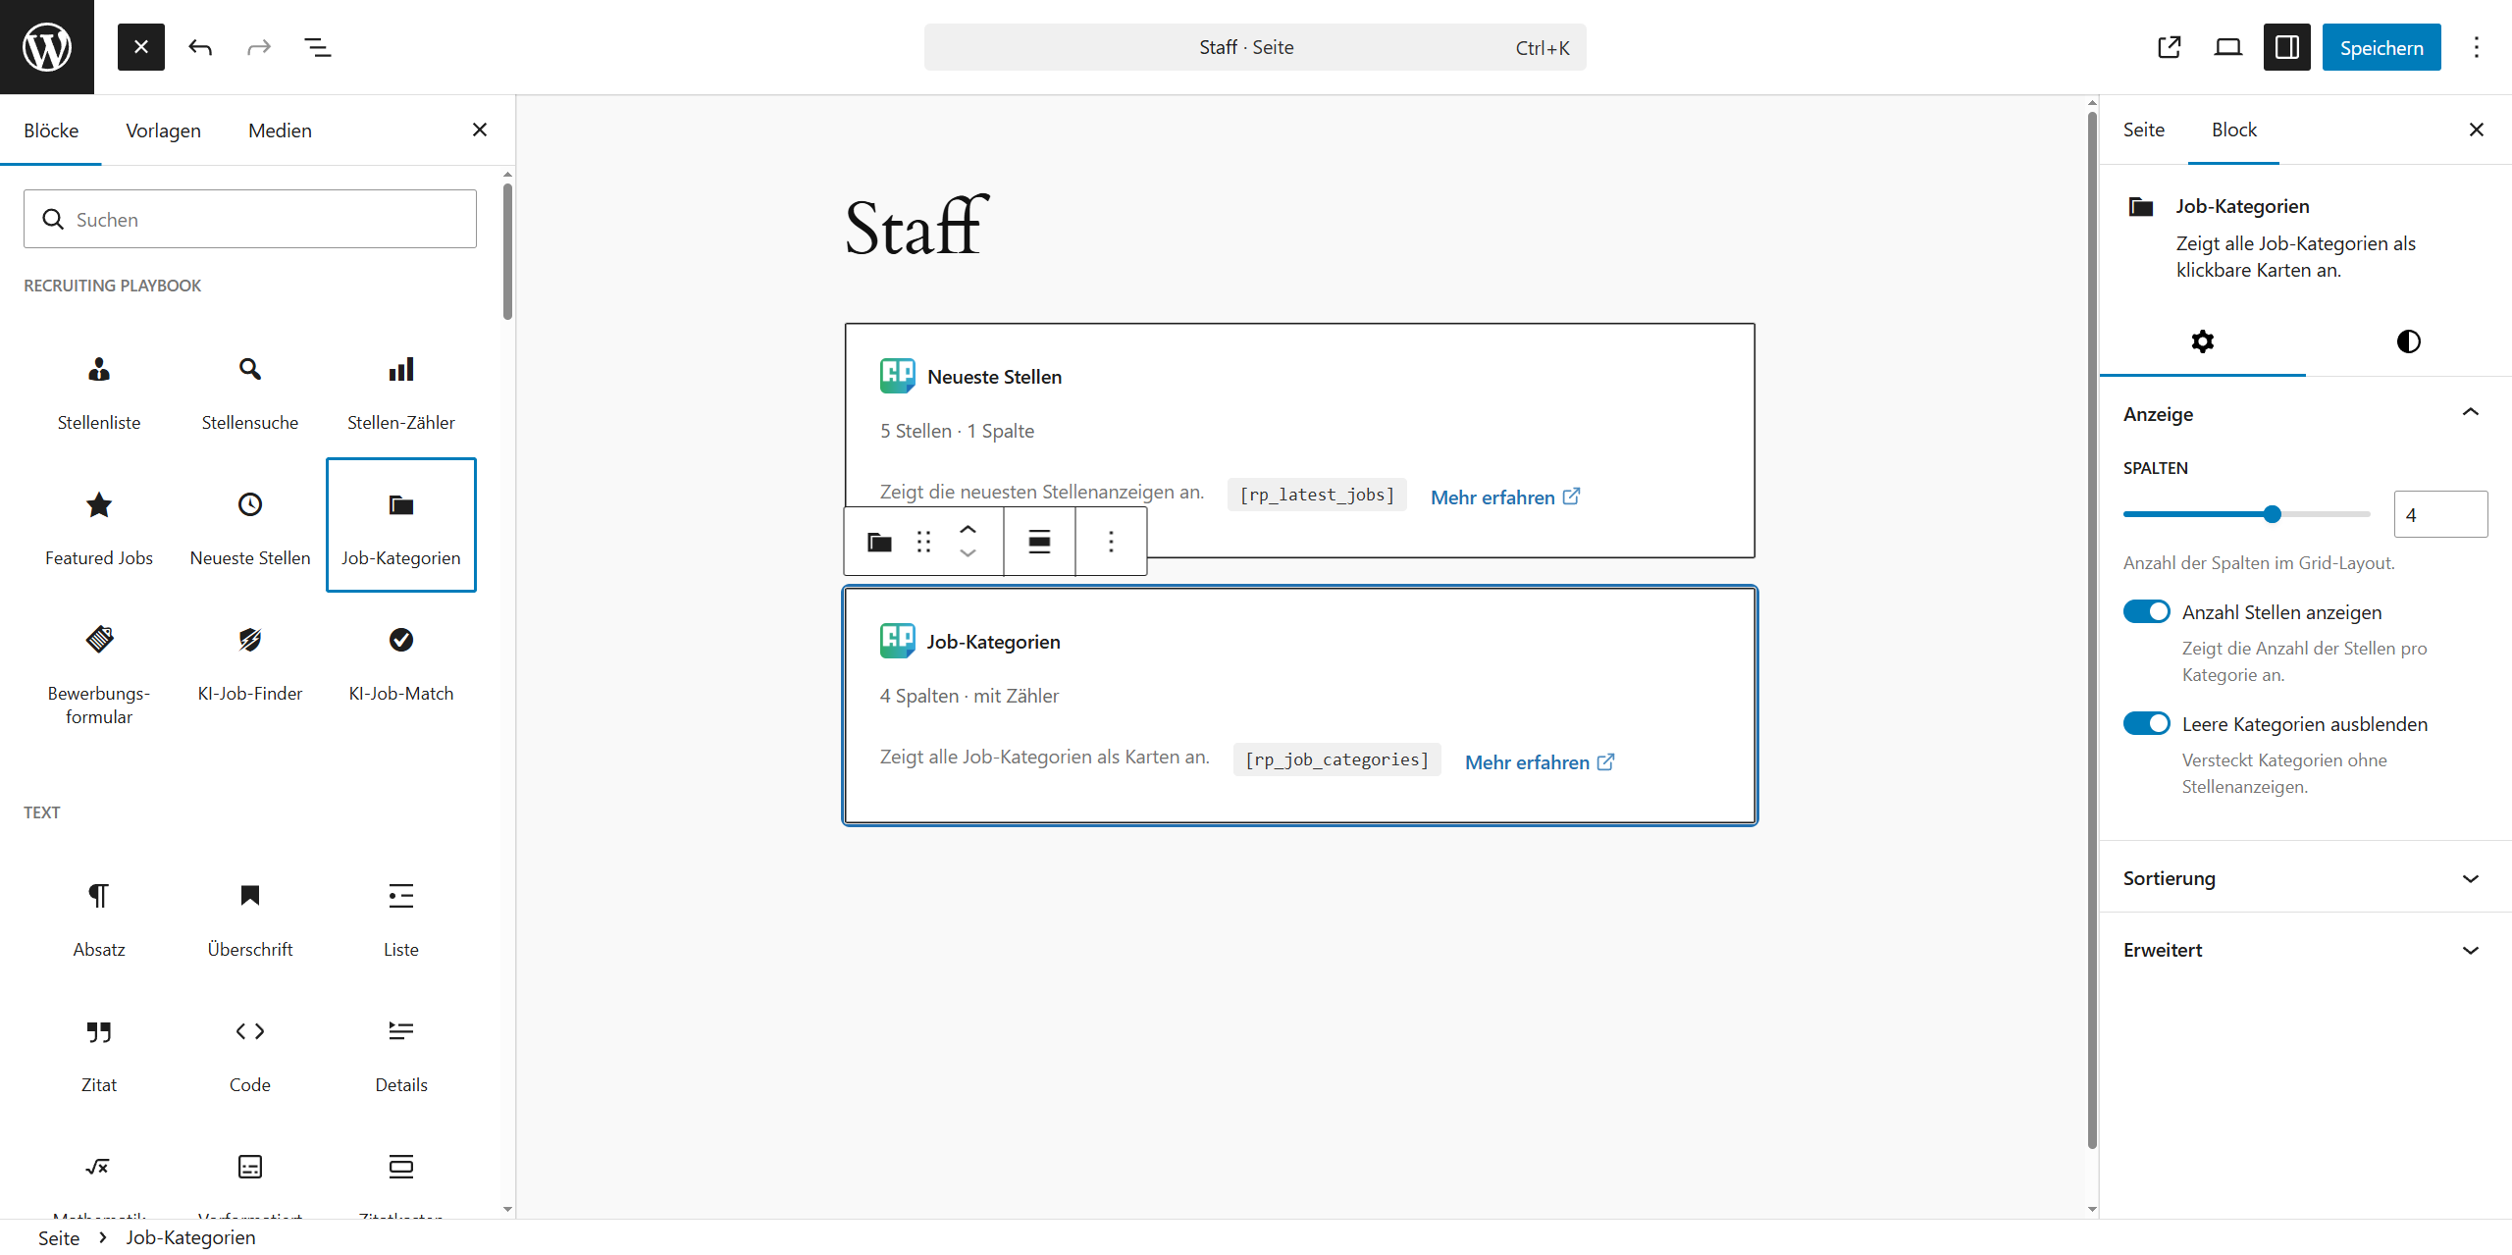Image resolution: width=2512 pixels, height=1255 pixels.
Task: Move the Job-Kategorien block down with the arrow
Action: click(x=968, y=554)
